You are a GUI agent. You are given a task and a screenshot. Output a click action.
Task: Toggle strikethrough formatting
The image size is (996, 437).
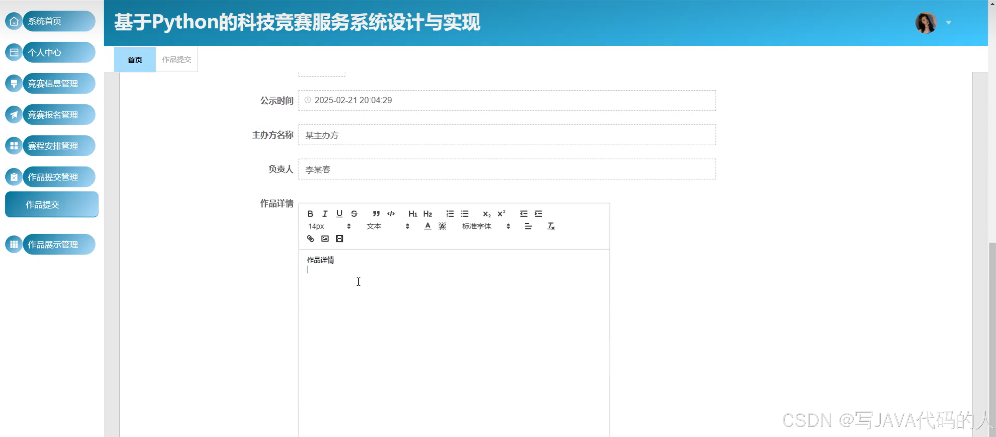(x=354, y=213)
